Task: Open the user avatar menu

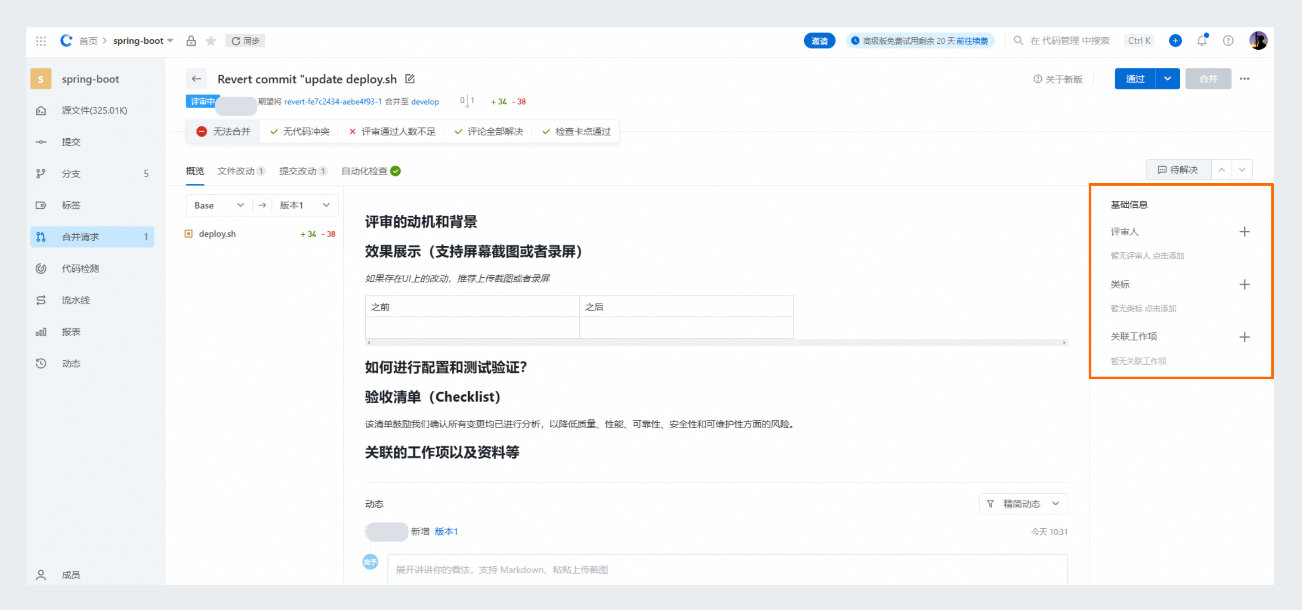Action: click(1258, 41)
